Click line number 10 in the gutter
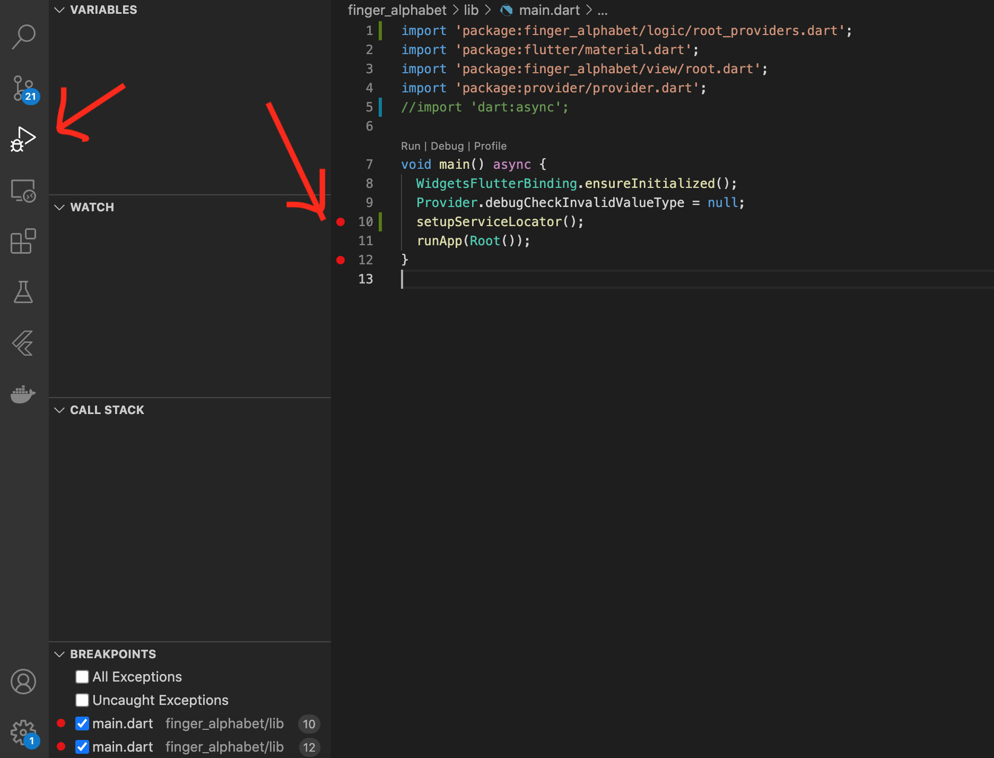Viewport: 994px width, 758px height. coord(366,222)
